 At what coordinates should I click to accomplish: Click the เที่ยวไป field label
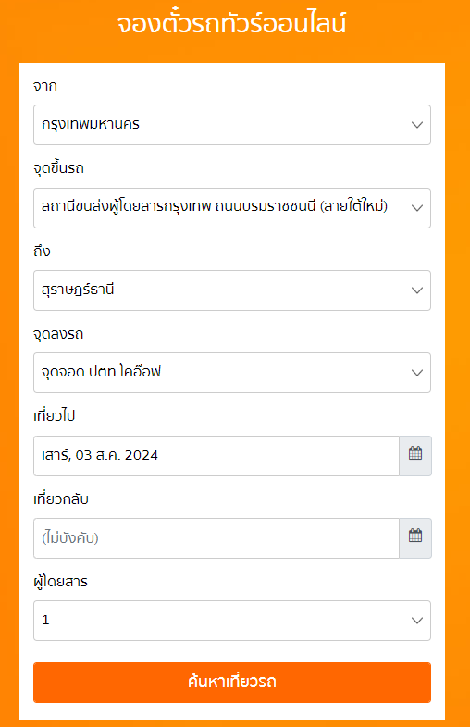[x=54, y=416]
